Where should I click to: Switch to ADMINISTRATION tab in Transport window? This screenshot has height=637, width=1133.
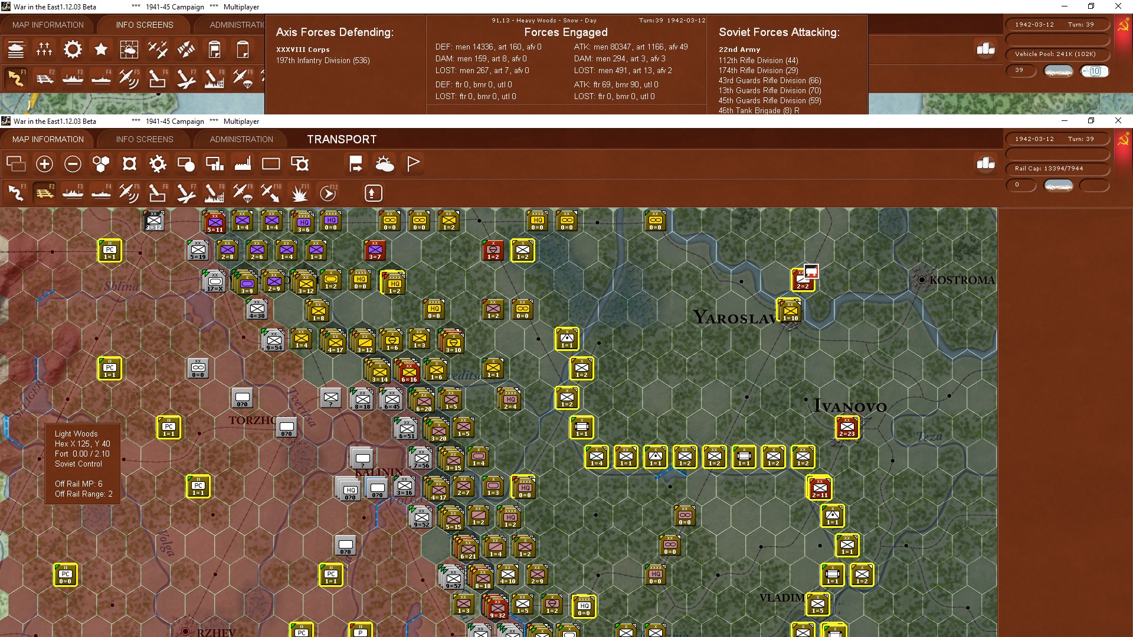click(241, 139)
